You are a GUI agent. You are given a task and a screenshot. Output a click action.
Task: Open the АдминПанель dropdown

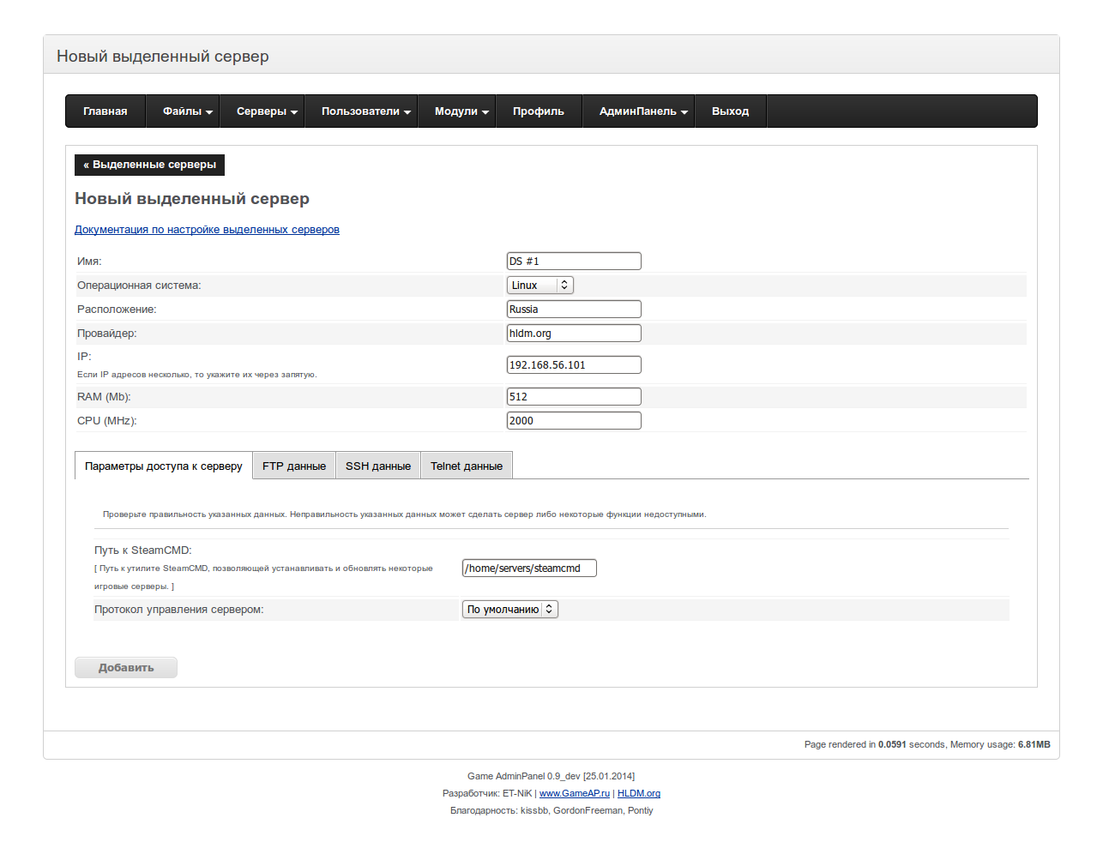coord(643,111)
